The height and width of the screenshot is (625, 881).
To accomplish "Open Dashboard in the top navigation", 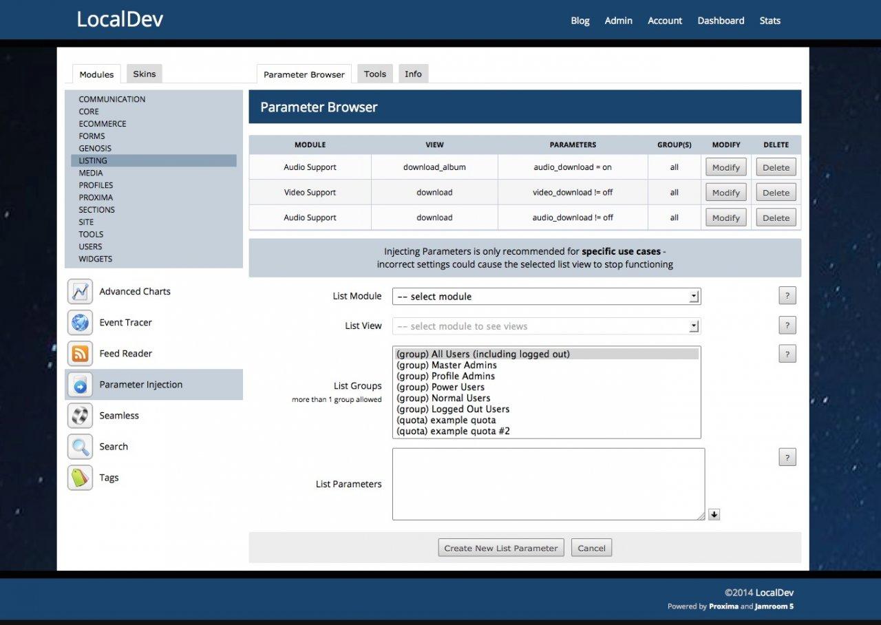I will point(721,21).
